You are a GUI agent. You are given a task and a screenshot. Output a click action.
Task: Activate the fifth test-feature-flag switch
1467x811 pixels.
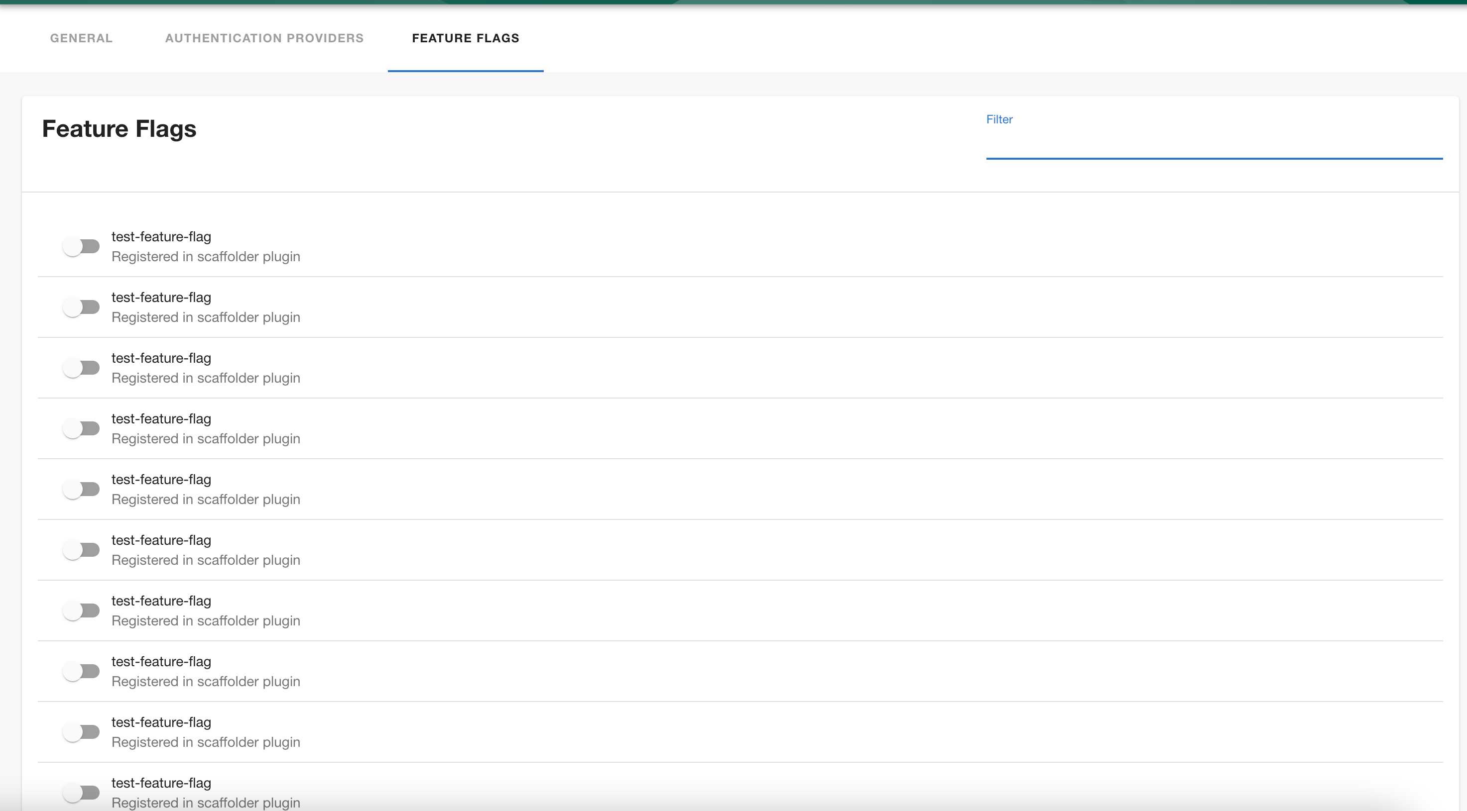(x=82, y=489)
